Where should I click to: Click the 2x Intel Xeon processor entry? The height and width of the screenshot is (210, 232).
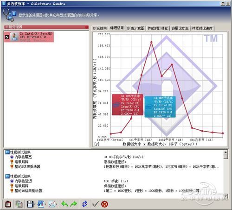coord(29,37)
